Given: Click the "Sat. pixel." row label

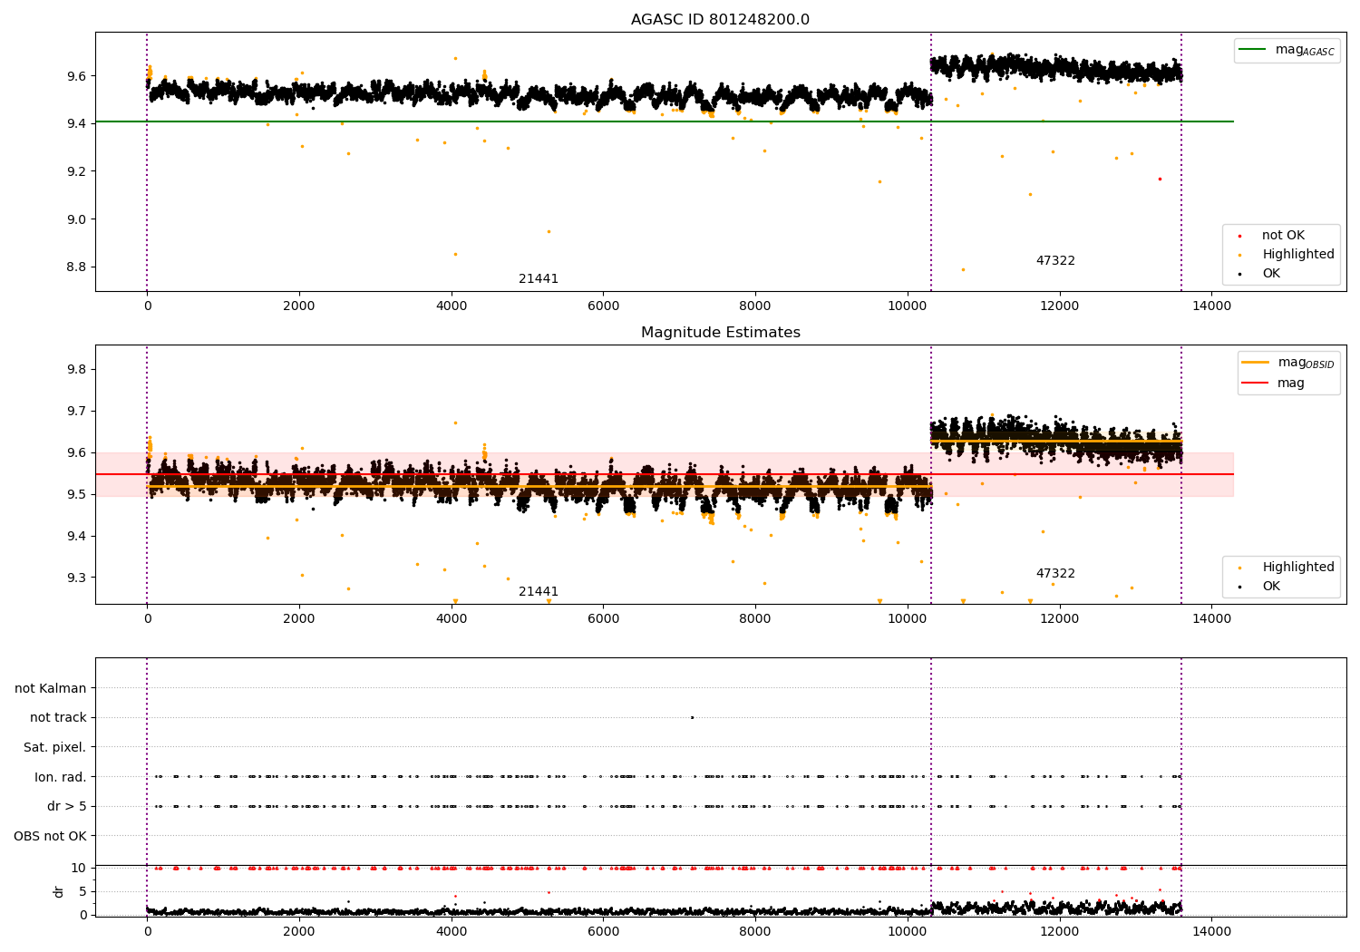Looking at the screenshot, I should 55,748.
